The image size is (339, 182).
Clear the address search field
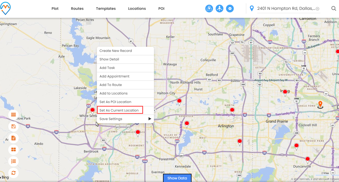coord(317,9)
